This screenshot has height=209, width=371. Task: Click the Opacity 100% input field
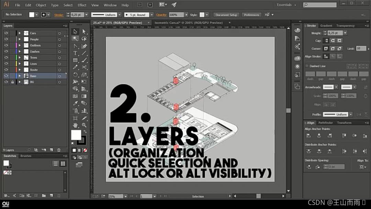pyautogui.click(x=176, y=15)
